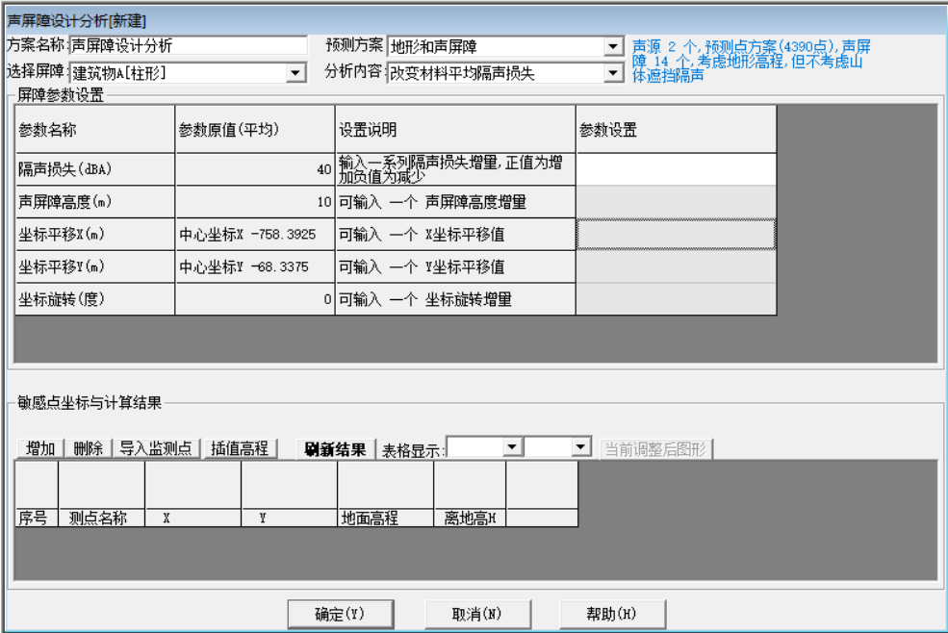
Task: Select the 隔声损失 parameter setting cell
Action: pyautogui.click(x=675, y=169)
